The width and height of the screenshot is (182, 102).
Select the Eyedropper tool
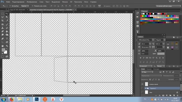[x=7, y=21]
